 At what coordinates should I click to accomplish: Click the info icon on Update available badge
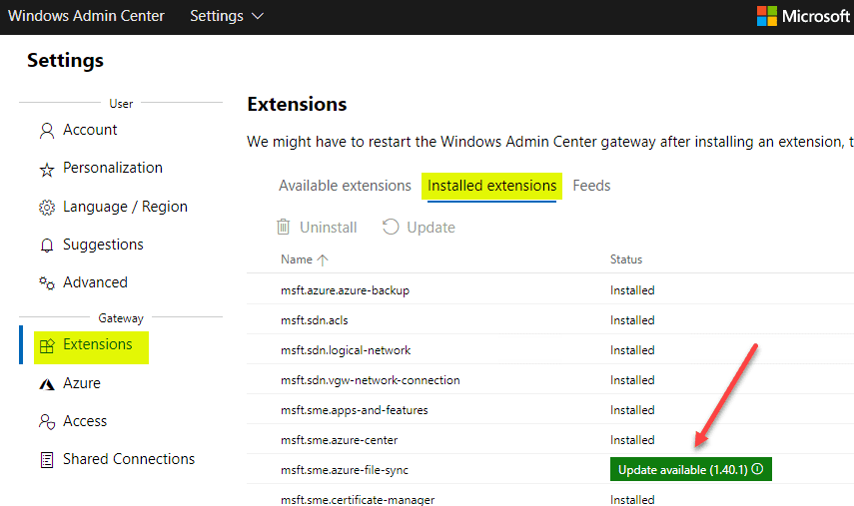point(757,470)
